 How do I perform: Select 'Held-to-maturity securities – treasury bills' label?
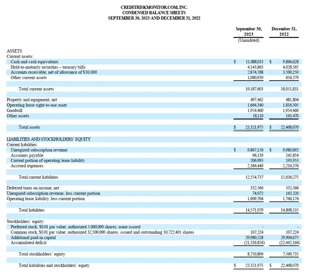pos(48,67)
